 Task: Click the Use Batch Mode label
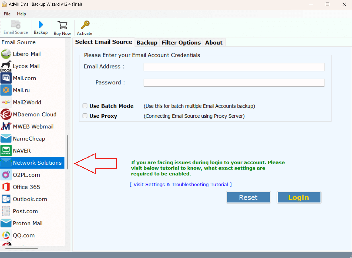coord(111,106)
